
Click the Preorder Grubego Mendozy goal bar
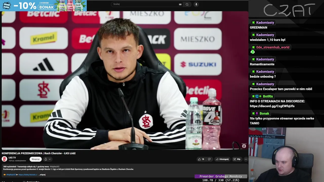tap(221, 176)
